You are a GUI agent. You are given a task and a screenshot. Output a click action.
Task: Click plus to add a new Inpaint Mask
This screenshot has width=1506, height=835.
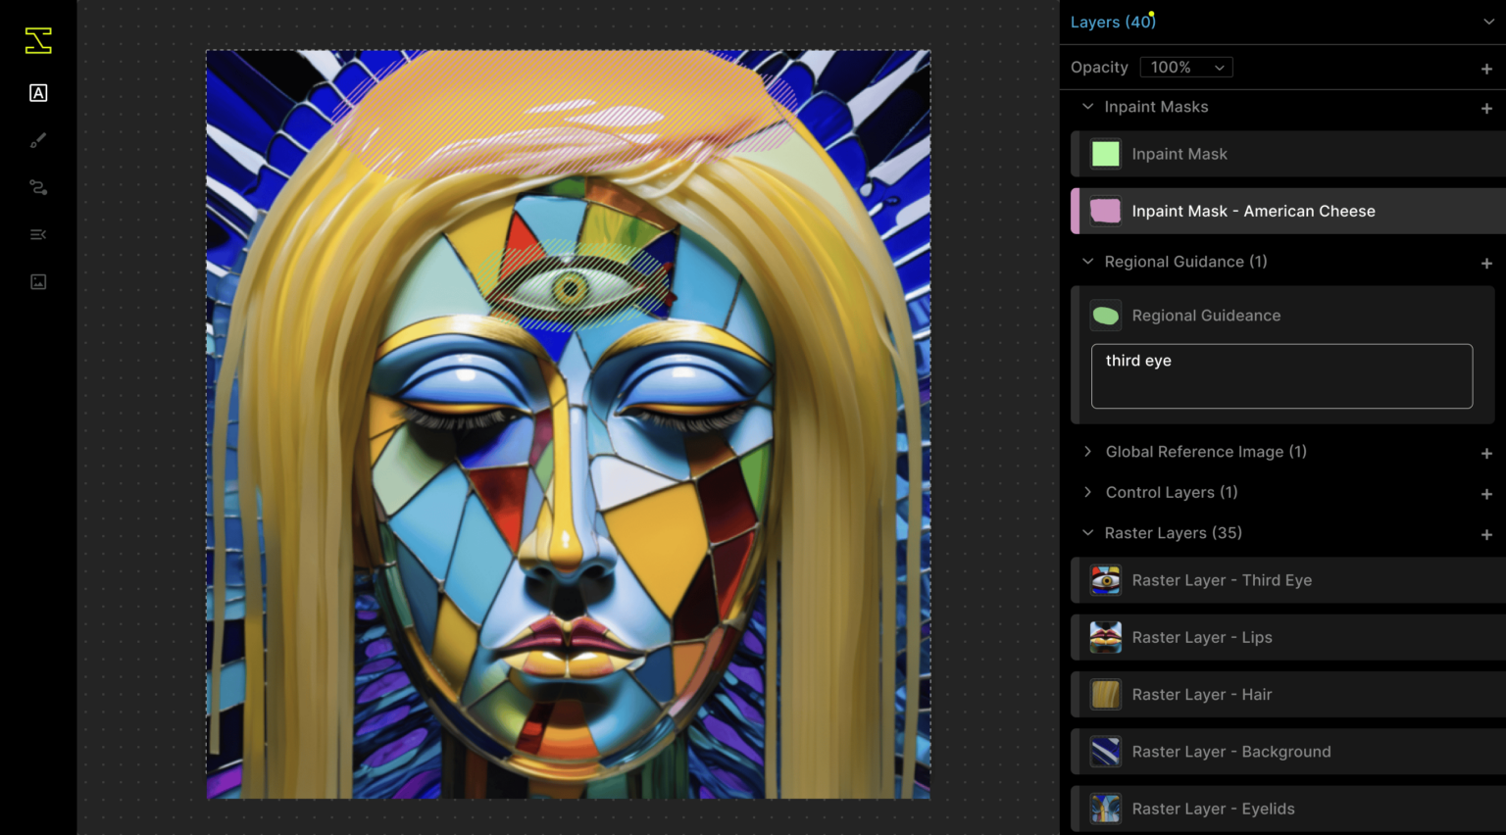point(1486,108)
